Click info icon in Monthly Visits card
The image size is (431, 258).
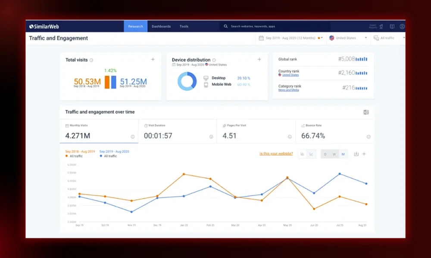(132, 137)
